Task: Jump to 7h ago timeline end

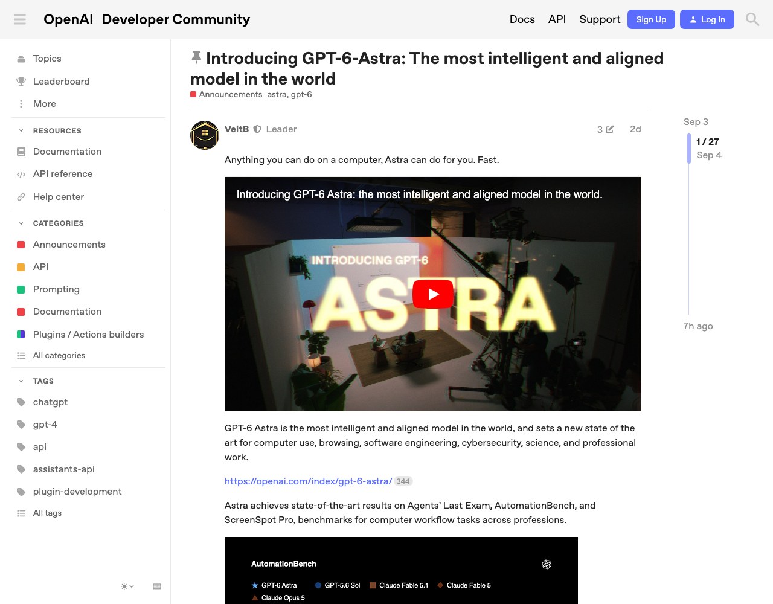Action: [x=698, y=326]
